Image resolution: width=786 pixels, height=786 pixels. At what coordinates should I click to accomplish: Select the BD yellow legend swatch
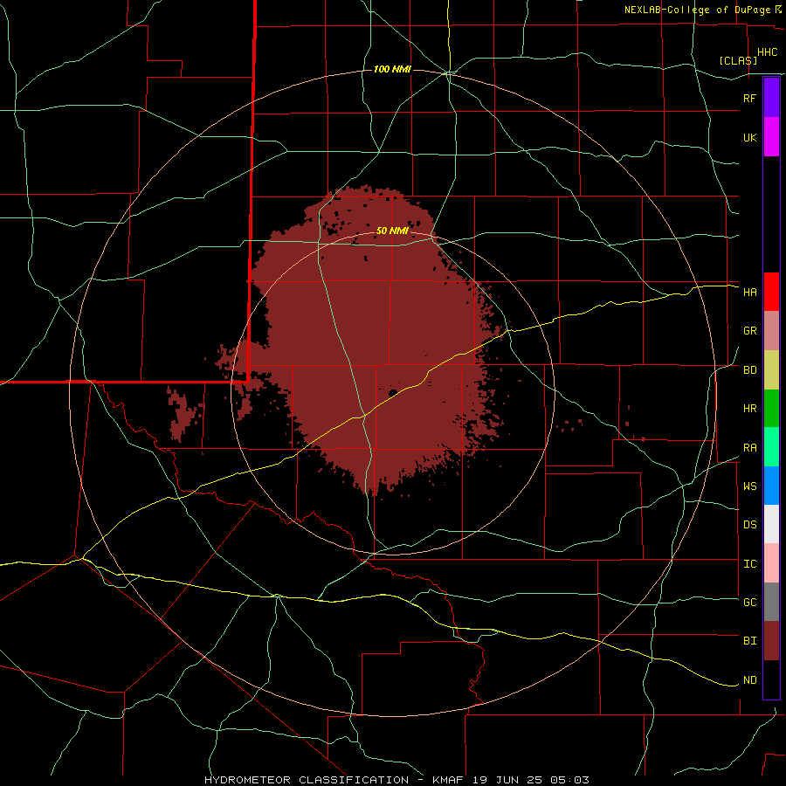771,370
